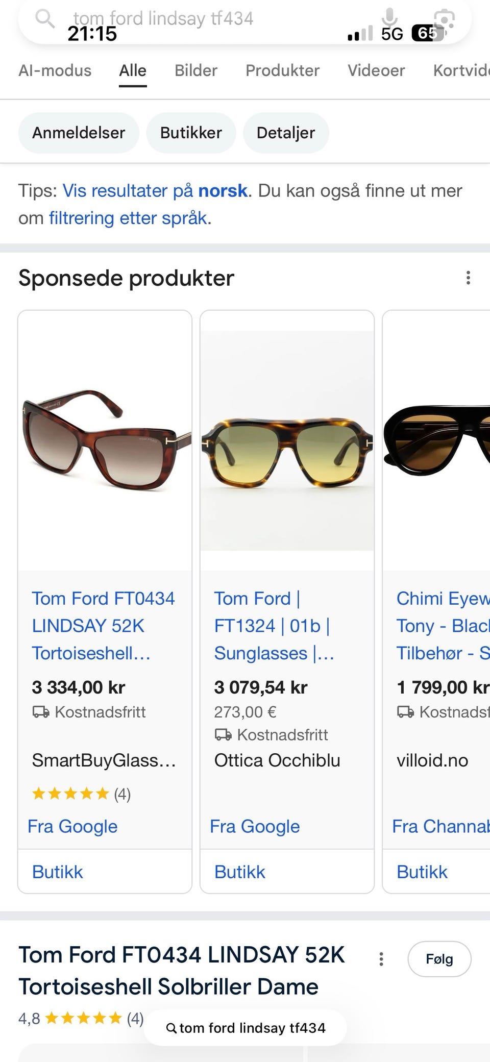490x1062 pixels.
Task: Tap the tortoiseshell Lindsay sunglasses product image
Action: (105, 440)
